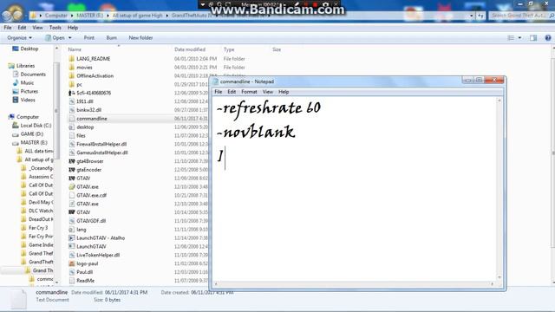Select movies folder icon
The height and width of the screenshot is (312, 555).
coord(71,68)
